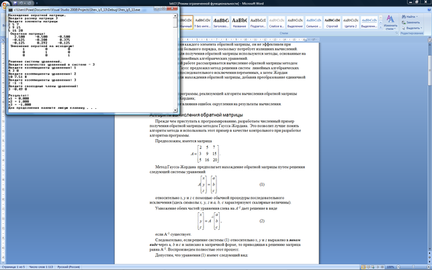Open 'Выделить' select dropdown

(x=412, y=28)
